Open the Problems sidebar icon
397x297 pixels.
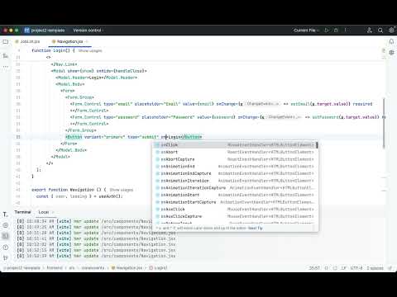point(6,247)
